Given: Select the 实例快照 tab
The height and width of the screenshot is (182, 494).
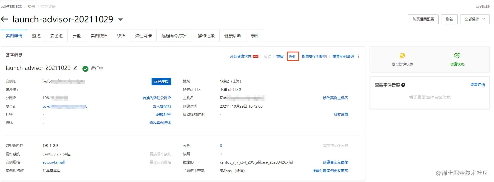Looking at the screenshot, I should 99,36.
